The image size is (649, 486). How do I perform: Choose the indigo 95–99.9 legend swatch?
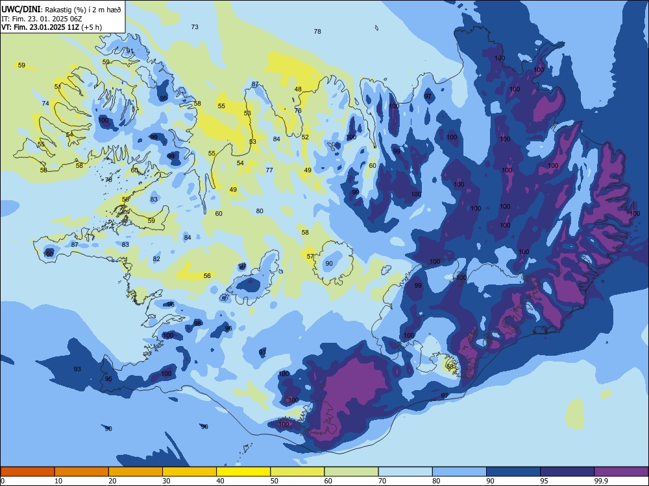tap(567, 472)
